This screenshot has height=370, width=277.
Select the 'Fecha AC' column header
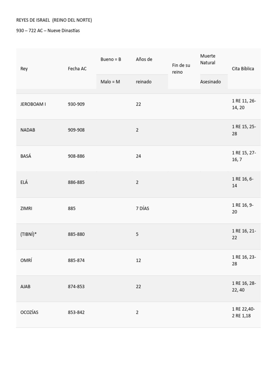click(77, 69)
